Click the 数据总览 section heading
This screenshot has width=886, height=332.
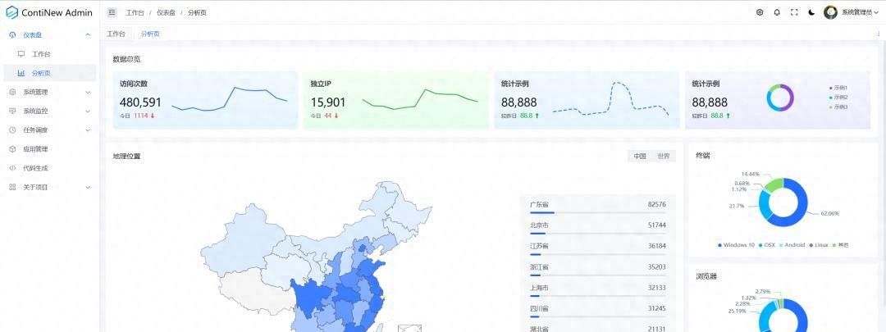(126, 59)
